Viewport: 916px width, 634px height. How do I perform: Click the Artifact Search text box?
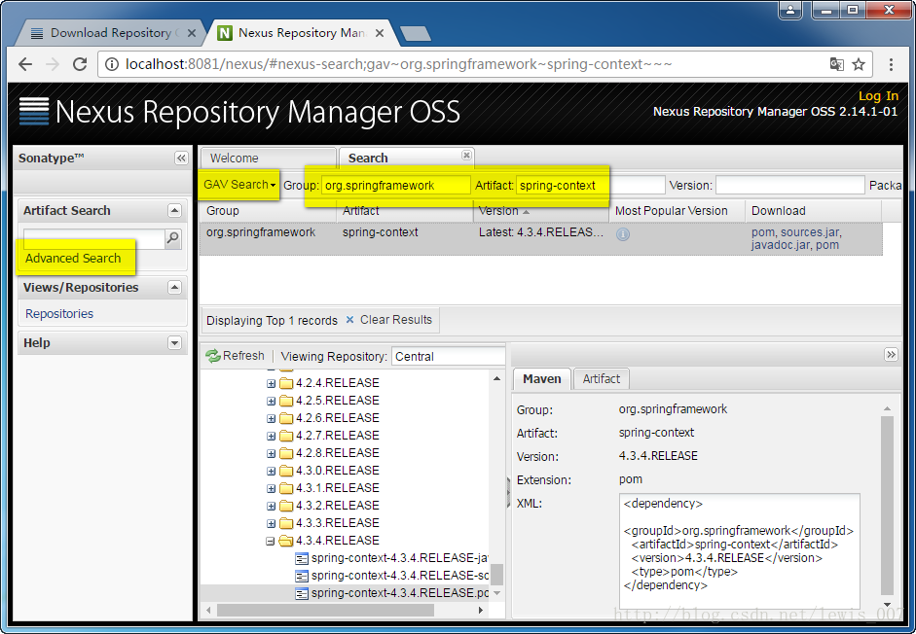[x=94, y=239]
